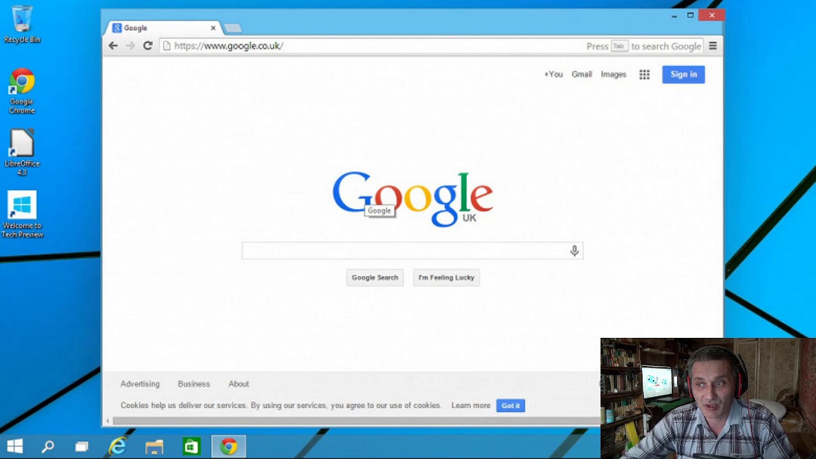
Task: Open the Windows Store taskbar icon
Action: coord(191,446)
